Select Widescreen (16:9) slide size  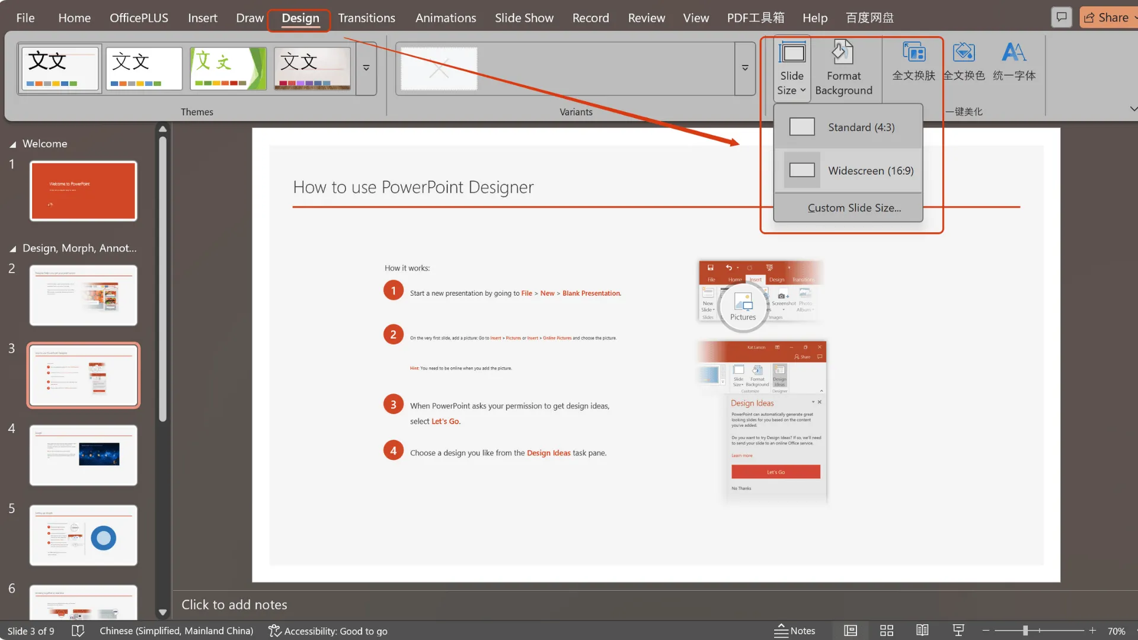(x=848, y=170)
